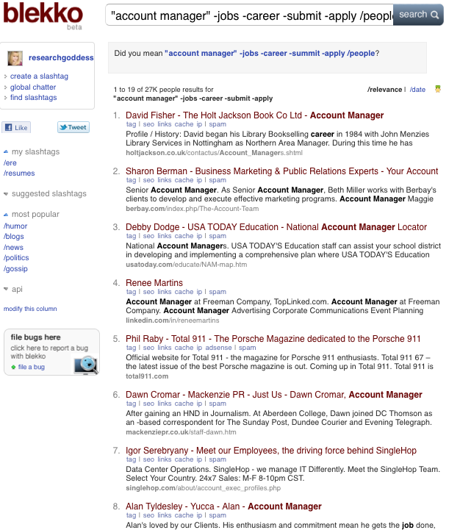Click modify this column
Viewport: 449px width, 530px height.
(30, 309)
